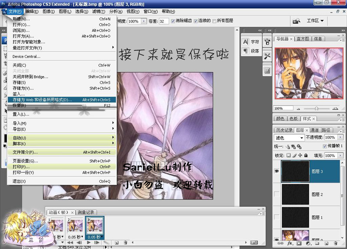The image size is (347, 249).
Task: Delete layer trash icon in Layers panel
Action: coord(335,243)
